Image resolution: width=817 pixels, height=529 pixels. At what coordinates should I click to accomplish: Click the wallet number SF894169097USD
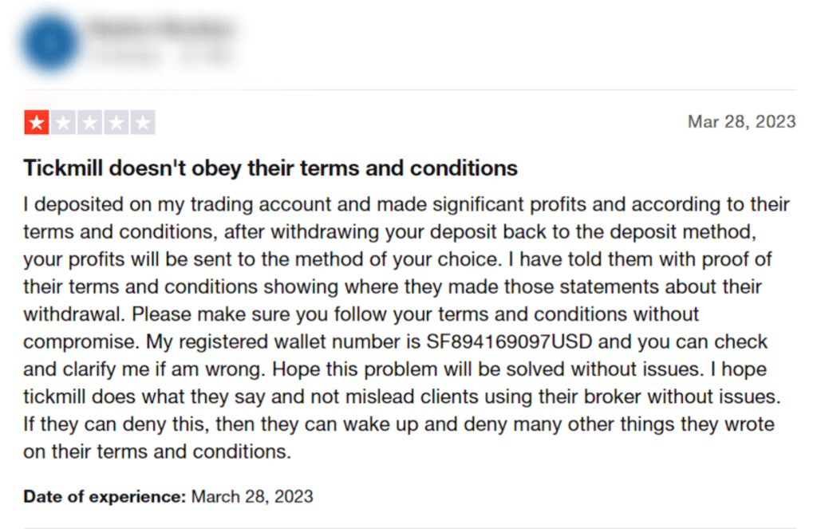click(x=509, y=342)
